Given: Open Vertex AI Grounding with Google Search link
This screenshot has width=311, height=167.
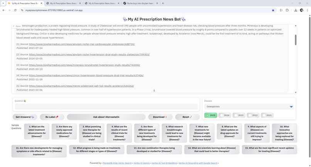Looking at the screenshot, I should pyautogui.click(x=198, y=163).
